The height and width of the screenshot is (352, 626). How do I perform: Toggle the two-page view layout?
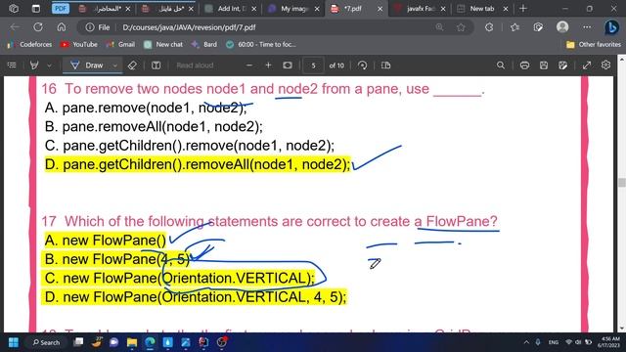point(385,66)
